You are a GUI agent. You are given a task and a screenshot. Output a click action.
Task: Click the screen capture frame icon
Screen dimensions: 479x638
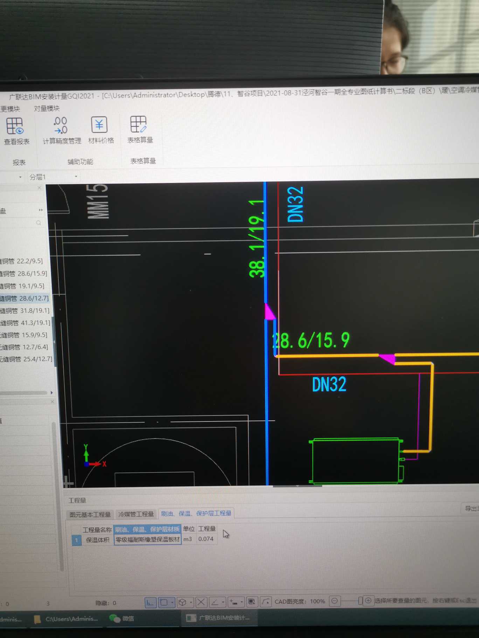pos(251,602)
